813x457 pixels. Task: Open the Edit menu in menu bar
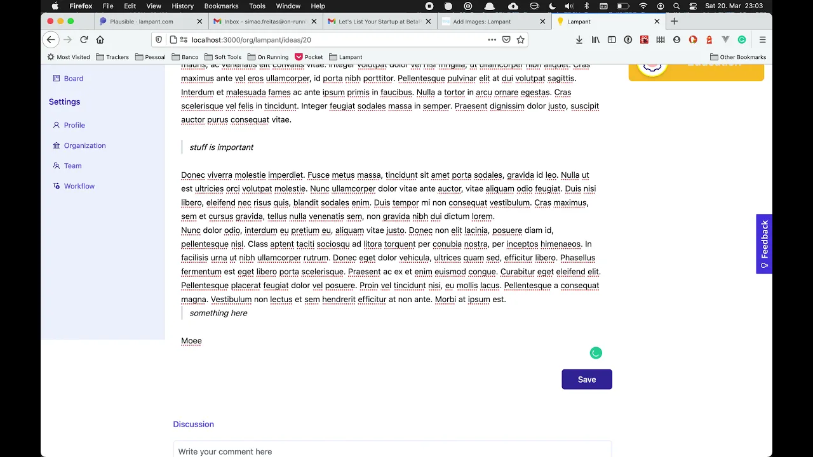point(130,6)
